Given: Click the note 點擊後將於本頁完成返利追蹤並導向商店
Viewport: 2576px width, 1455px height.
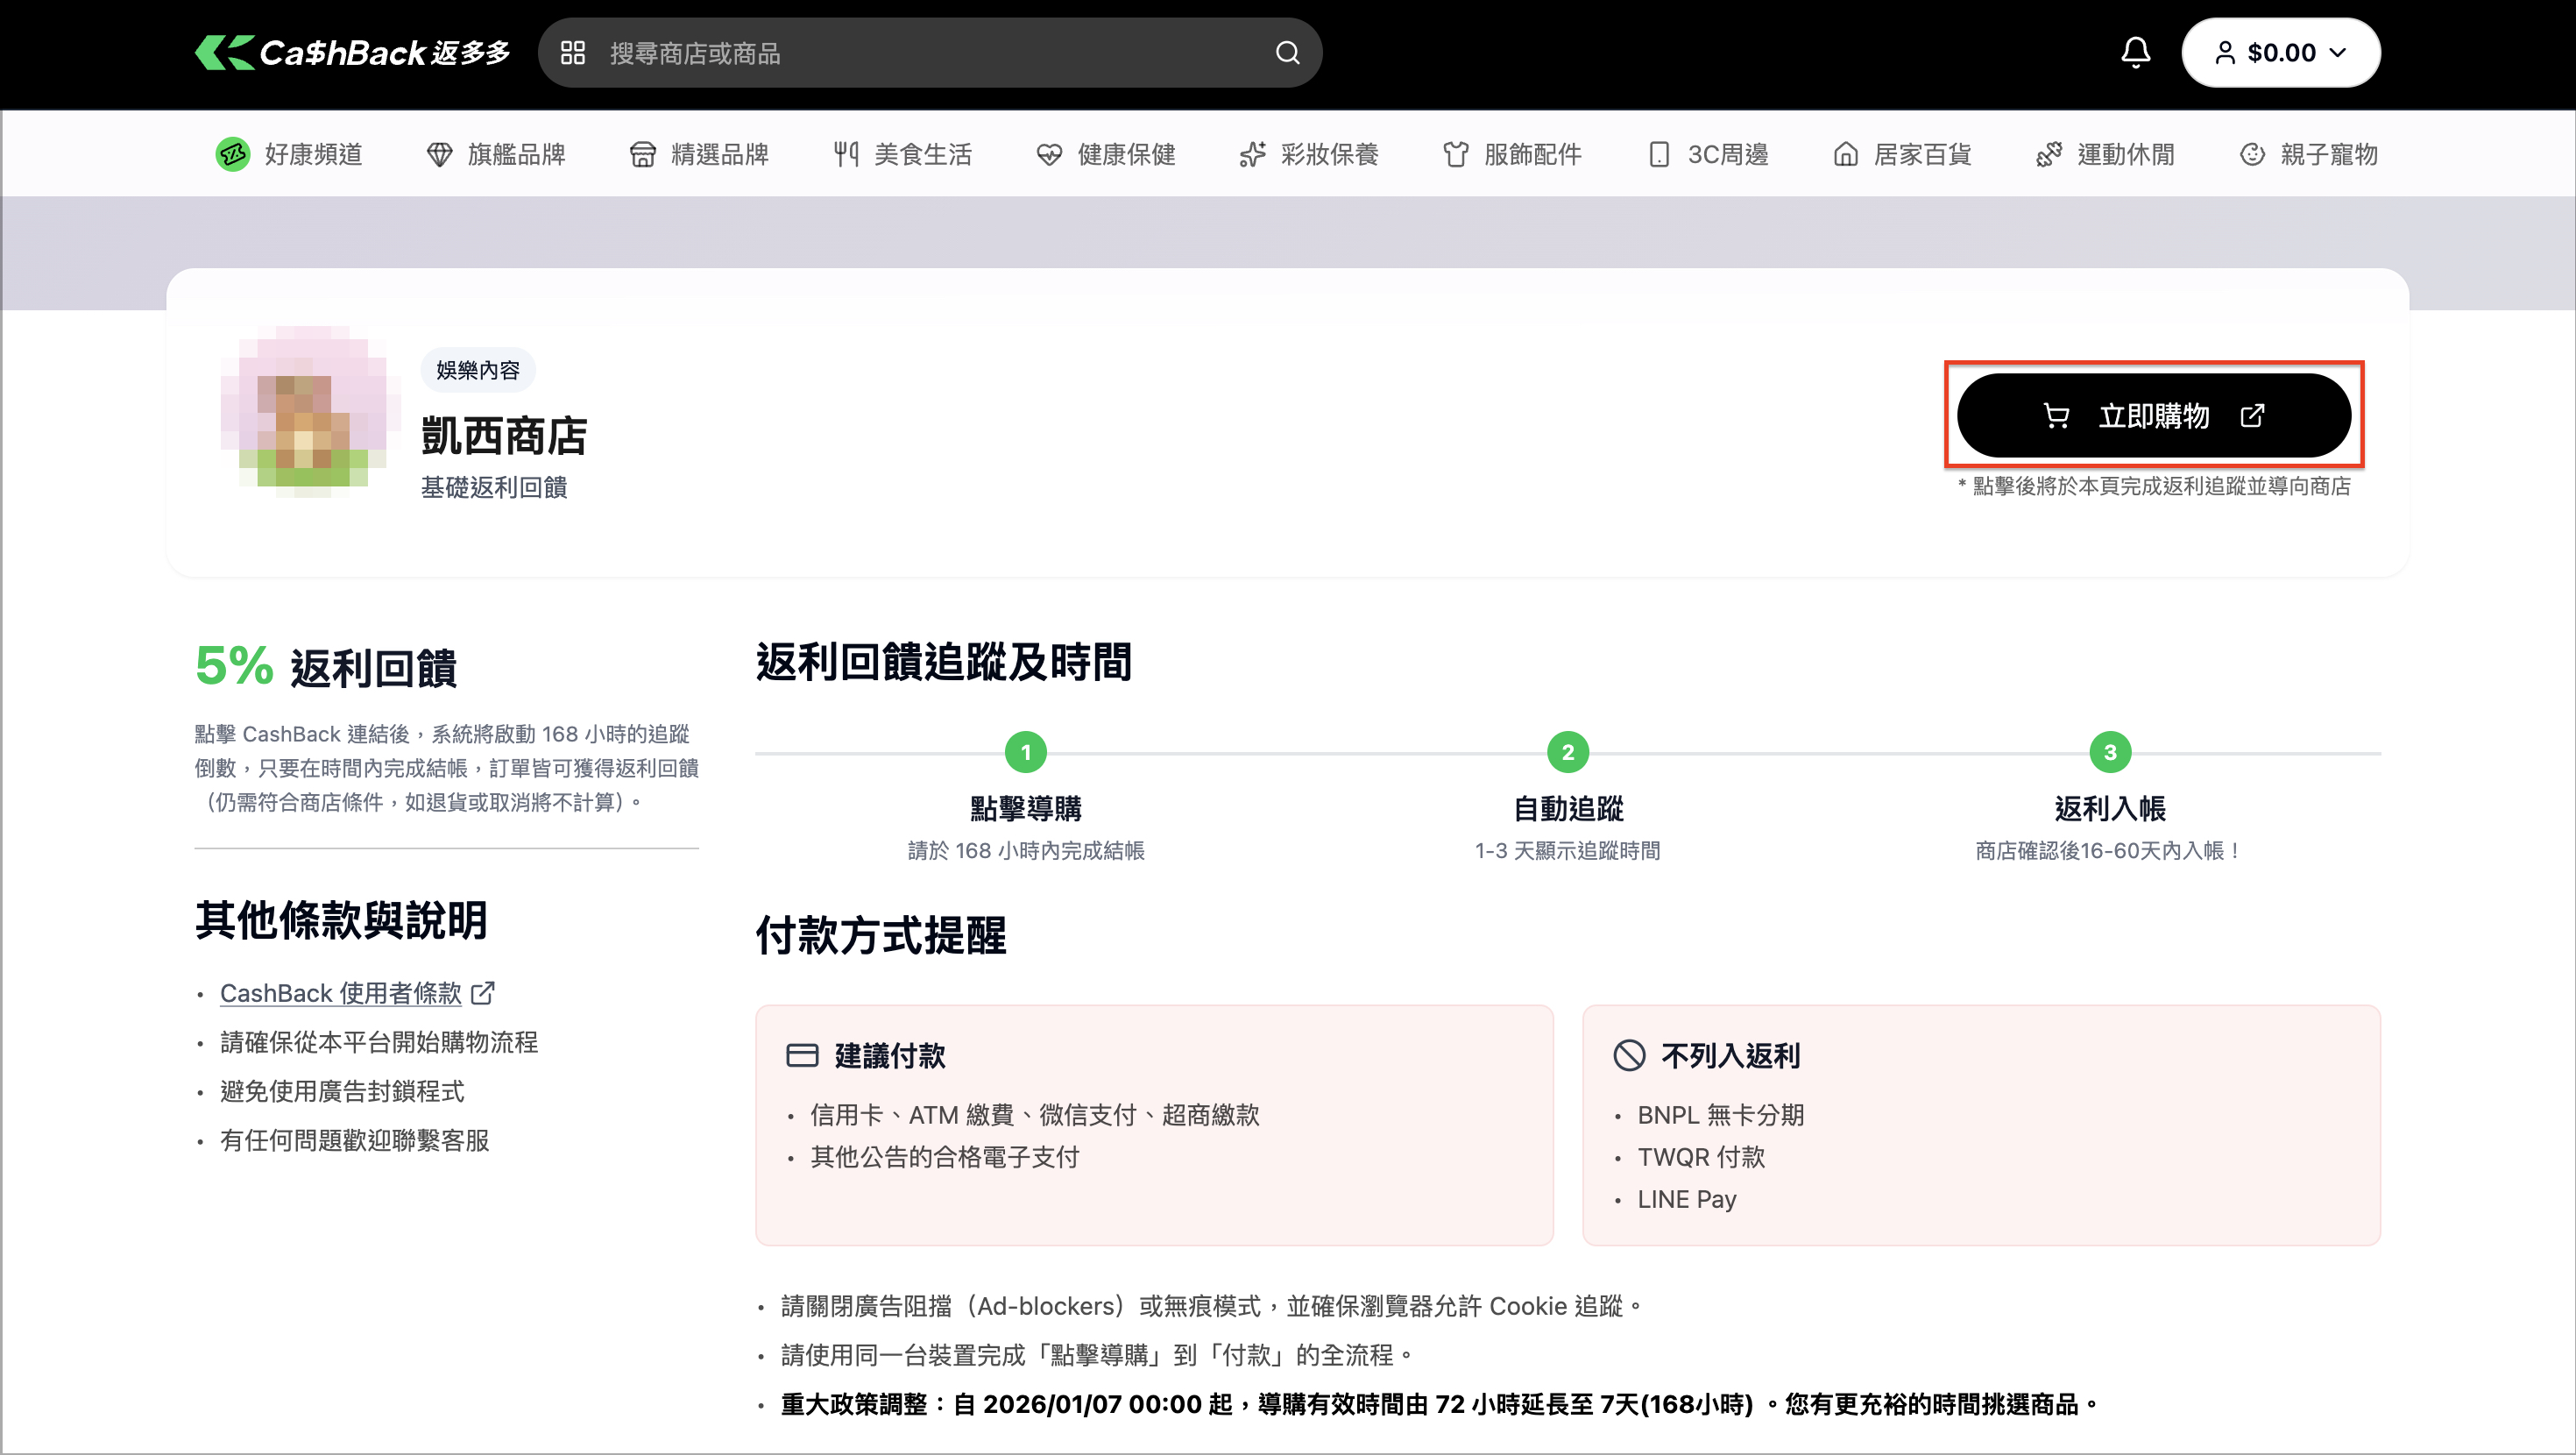Looking at the screenshot, I should coord(2154,486).
